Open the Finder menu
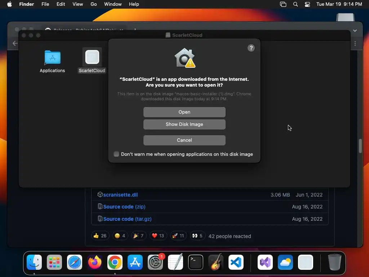This screenshot has height=277, width=369. pos(27,4)
